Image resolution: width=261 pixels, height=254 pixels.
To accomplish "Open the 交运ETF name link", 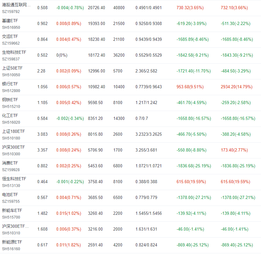I will click(10, 36).
